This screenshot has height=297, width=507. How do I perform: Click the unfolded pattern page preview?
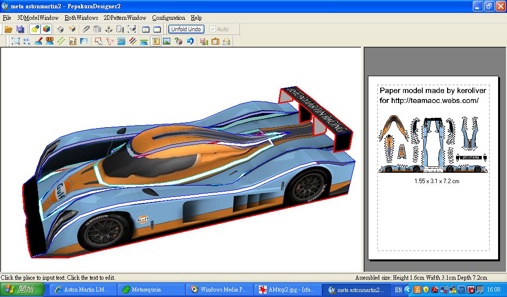click(433, 167)
